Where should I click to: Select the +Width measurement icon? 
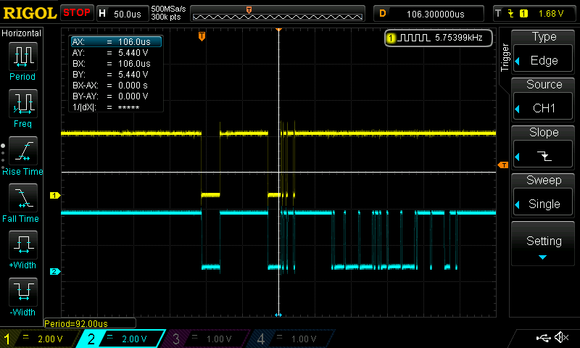[x=22, y=245]
